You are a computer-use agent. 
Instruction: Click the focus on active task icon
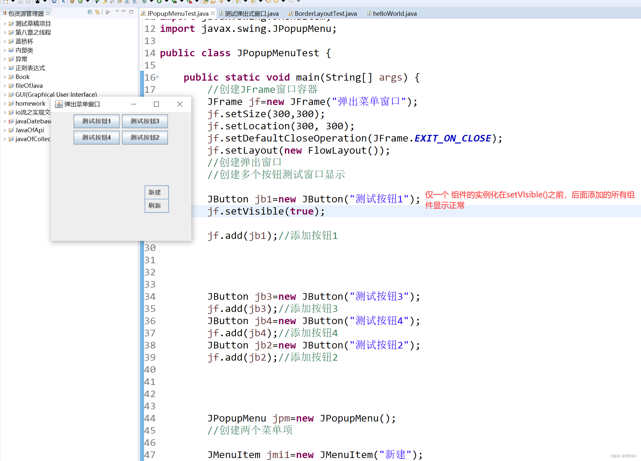click(108, 12)
